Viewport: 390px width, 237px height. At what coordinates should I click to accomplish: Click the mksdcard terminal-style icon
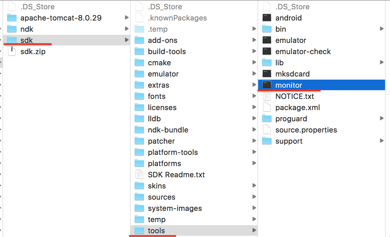pyautogui.click(x=267, y=74)
